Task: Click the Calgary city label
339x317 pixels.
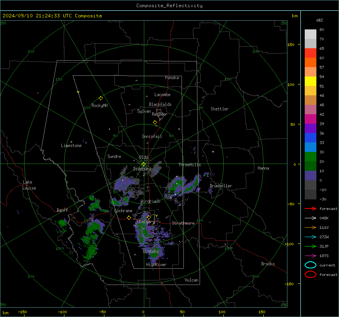Action: 147,222
